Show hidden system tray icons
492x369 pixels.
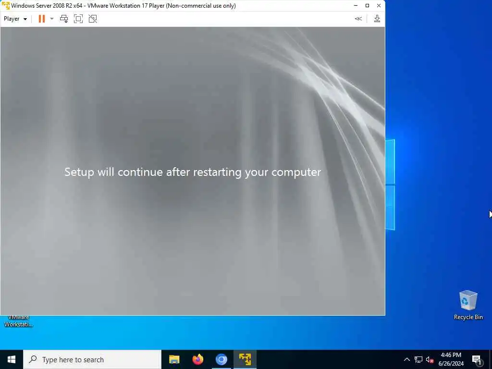[x=406, y=359]
